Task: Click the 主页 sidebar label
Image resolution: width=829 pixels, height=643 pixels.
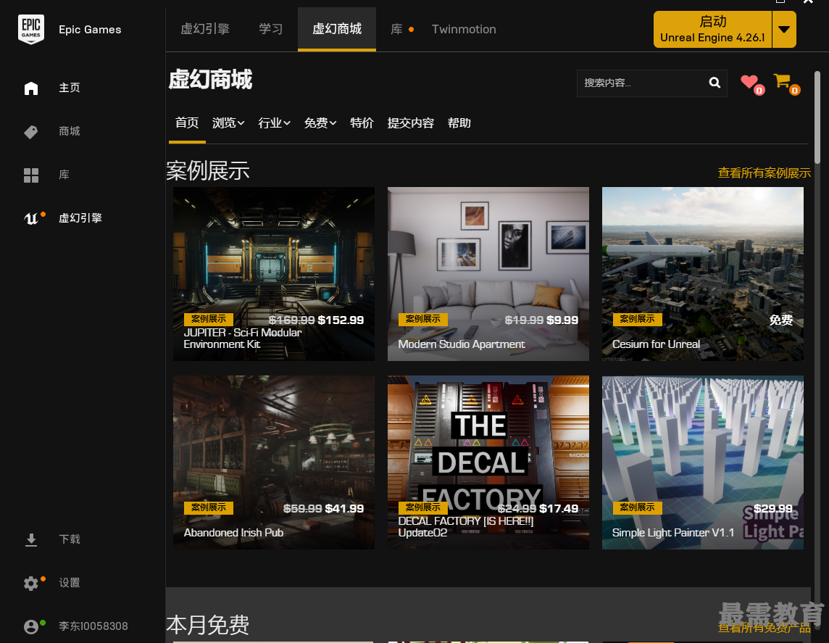Action: 70,88
